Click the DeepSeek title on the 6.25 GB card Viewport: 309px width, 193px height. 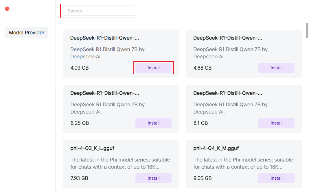[105, 93]
